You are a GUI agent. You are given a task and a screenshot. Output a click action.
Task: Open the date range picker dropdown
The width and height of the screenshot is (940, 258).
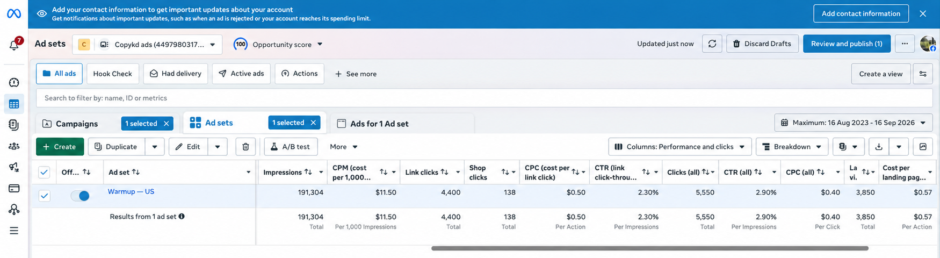click(x=853, y=123)
